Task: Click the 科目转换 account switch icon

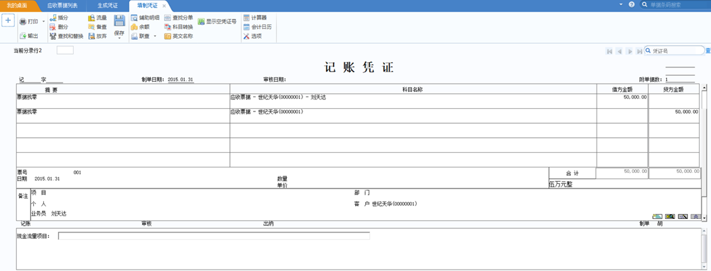Action: pyautogui.click(x=178, y=27)
